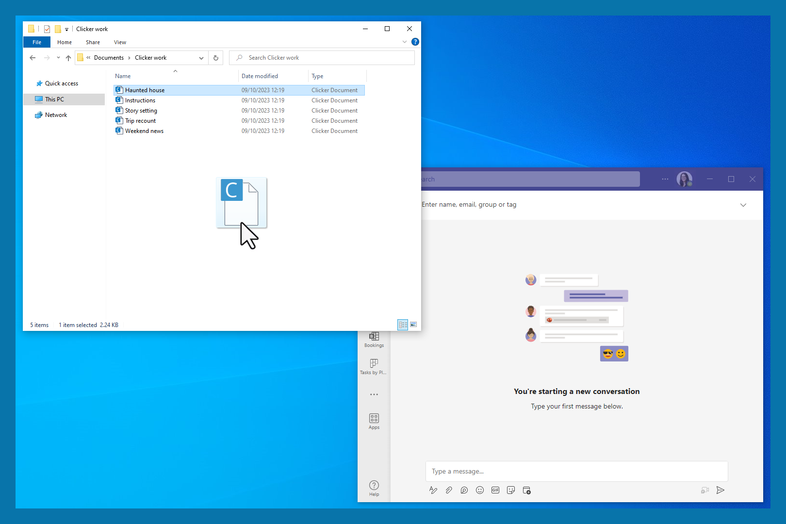The image size is (786, 524).
Task: Switch to details view in Explorer
Action: tap(403, 325)
